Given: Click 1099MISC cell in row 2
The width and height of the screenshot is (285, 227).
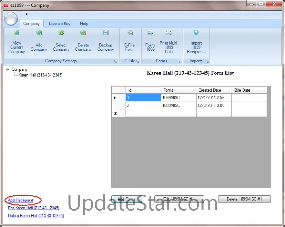Looking at the screenshot, I should click(178, 105).
